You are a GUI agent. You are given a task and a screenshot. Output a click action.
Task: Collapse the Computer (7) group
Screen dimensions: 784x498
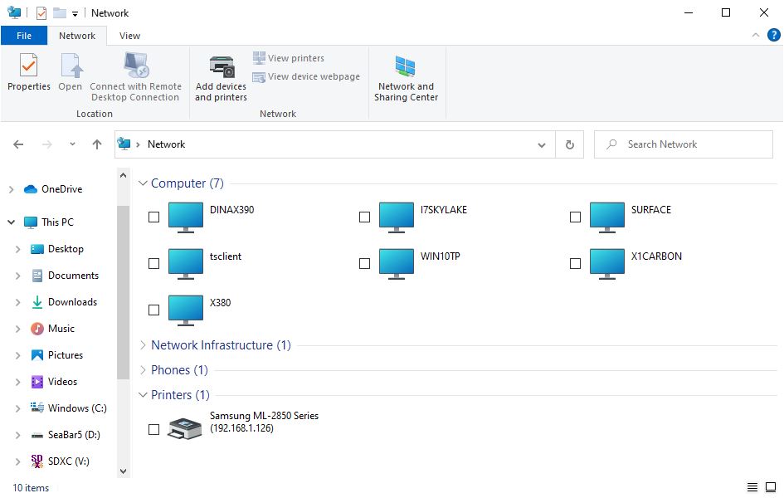143,183
